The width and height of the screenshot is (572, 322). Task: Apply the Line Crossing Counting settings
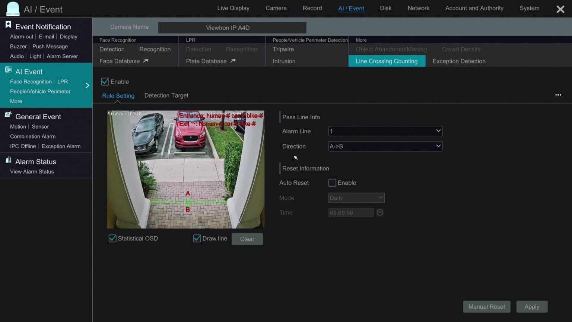(532, 306)
